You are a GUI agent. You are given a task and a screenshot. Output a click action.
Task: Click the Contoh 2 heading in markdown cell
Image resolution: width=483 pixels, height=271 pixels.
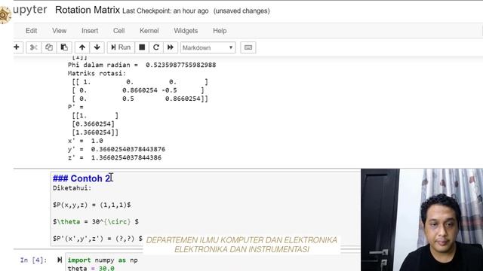pos(82,178)
